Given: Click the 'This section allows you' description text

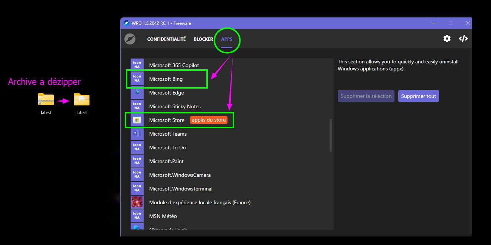Looking at the screenshot, I should coord(398,65).
